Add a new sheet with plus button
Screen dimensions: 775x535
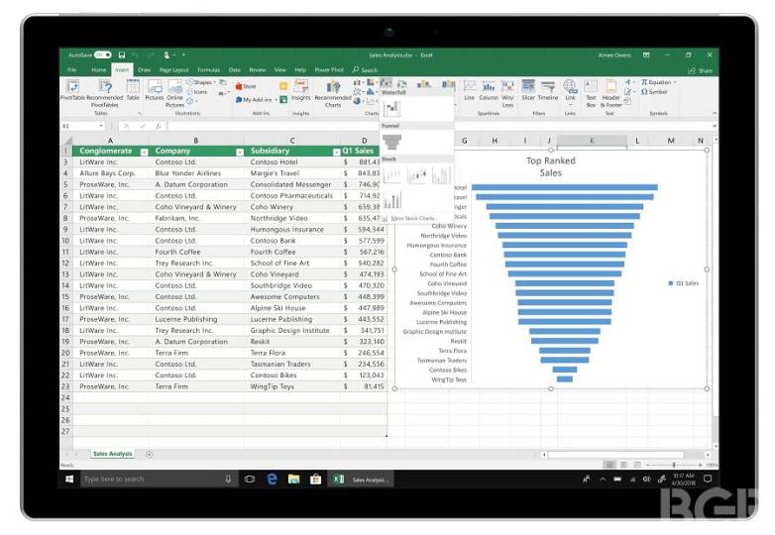point(150,454)
